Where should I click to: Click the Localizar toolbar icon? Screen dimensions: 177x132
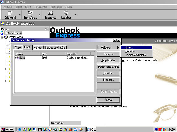pos(66,13)
